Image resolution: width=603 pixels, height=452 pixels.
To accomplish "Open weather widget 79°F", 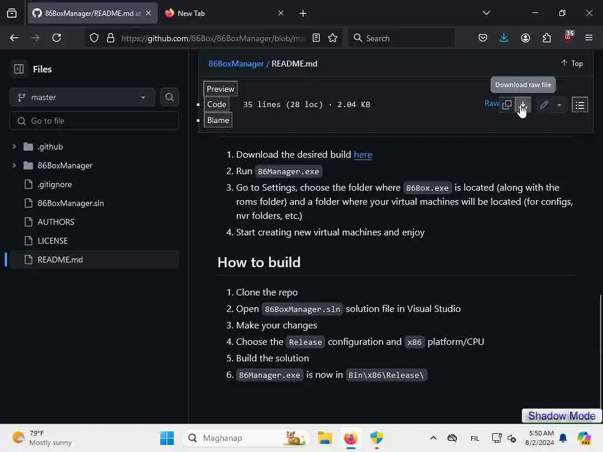I will [x=42, y=438].
